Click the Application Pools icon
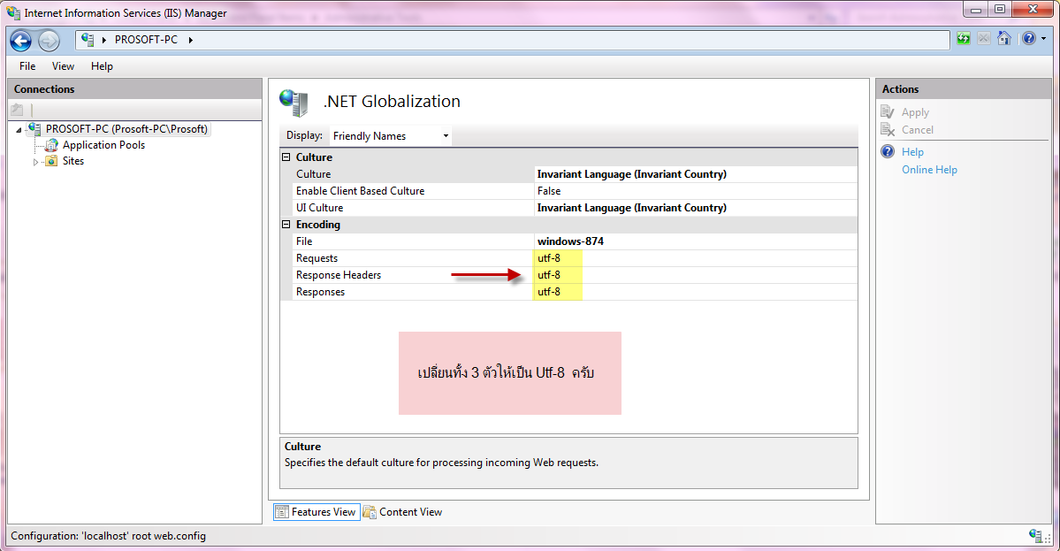 [51, 145]
